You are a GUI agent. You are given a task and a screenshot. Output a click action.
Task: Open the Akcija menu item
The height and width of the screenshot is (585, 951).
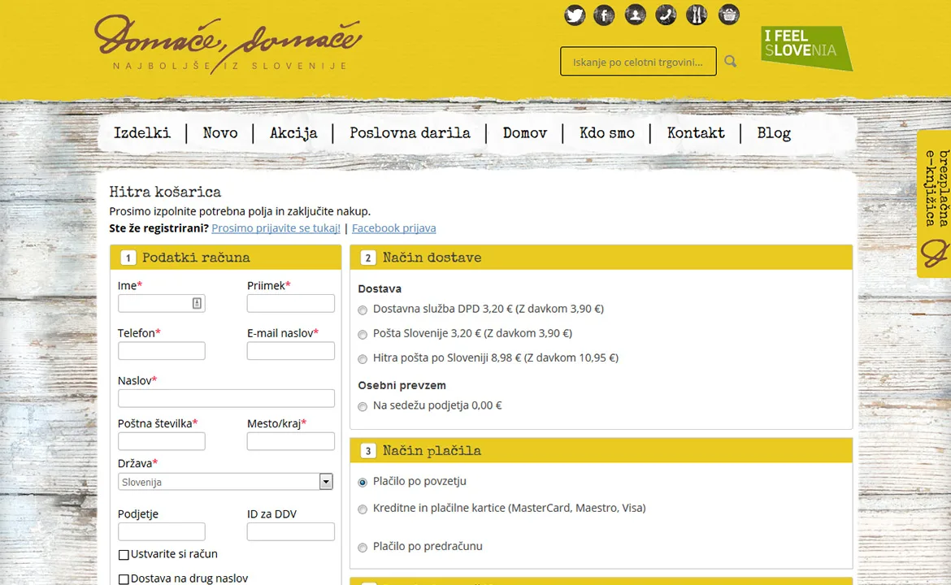[293, 133]
